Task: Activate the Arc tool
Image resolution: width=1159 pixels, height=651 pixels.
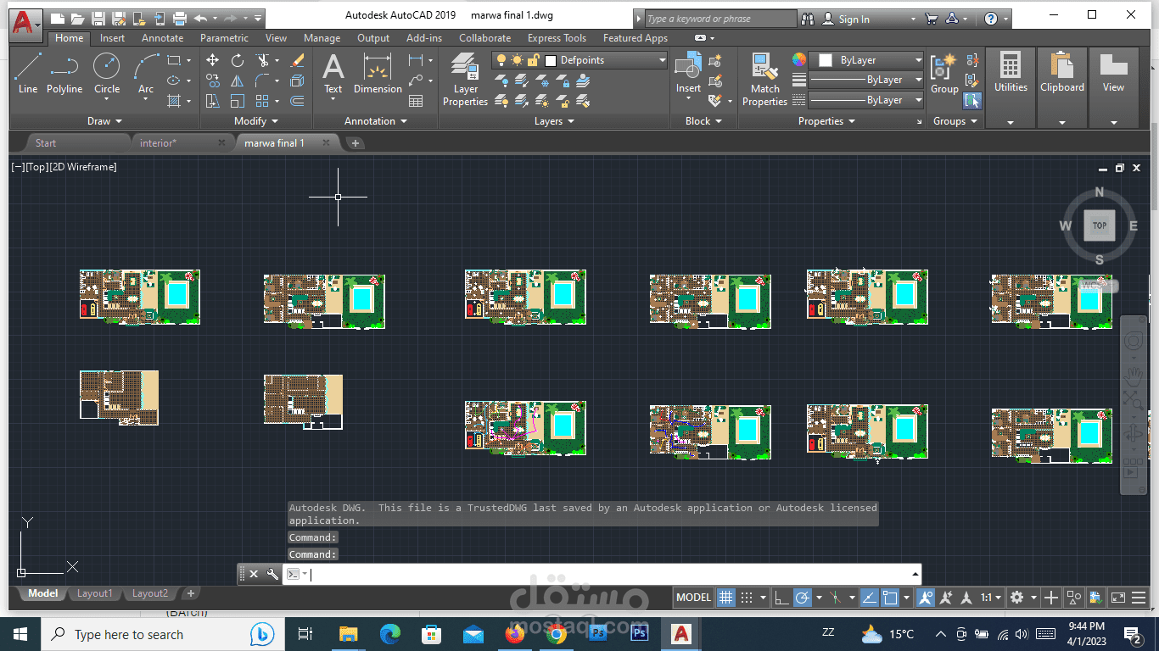Action: point(146,73)
